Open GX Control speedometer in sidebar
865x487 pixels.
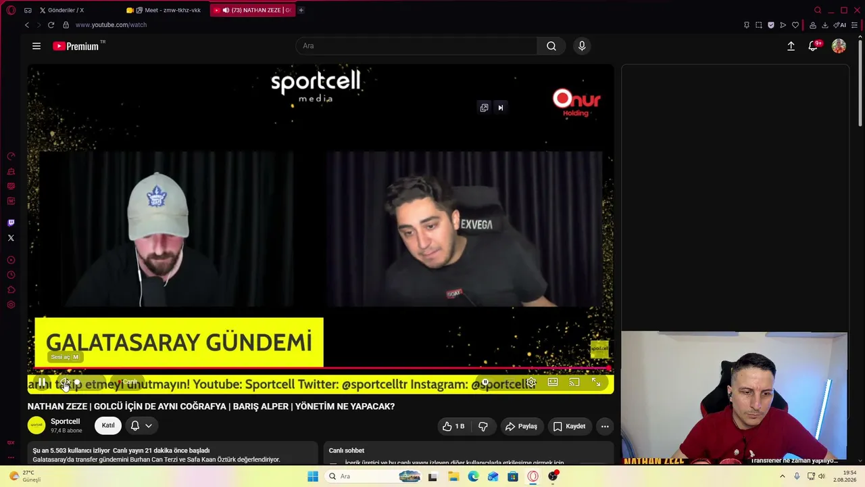click(x=11, y=156)
